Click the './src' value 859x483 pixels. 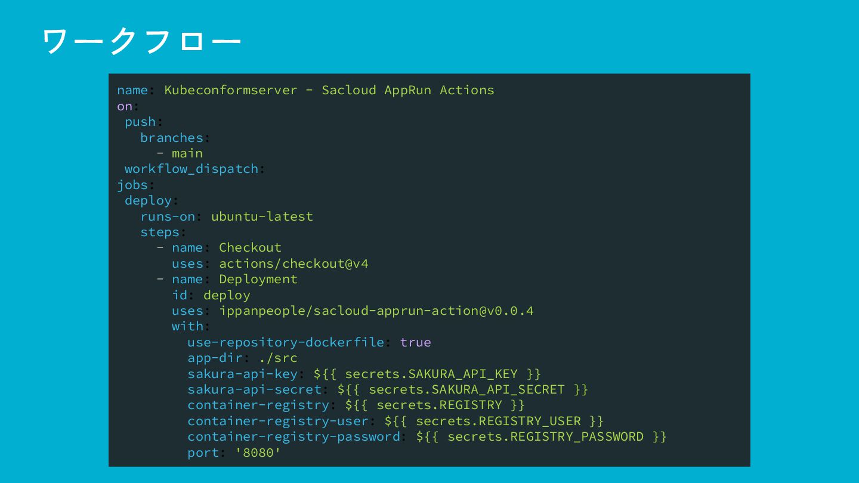pos(278,358)
